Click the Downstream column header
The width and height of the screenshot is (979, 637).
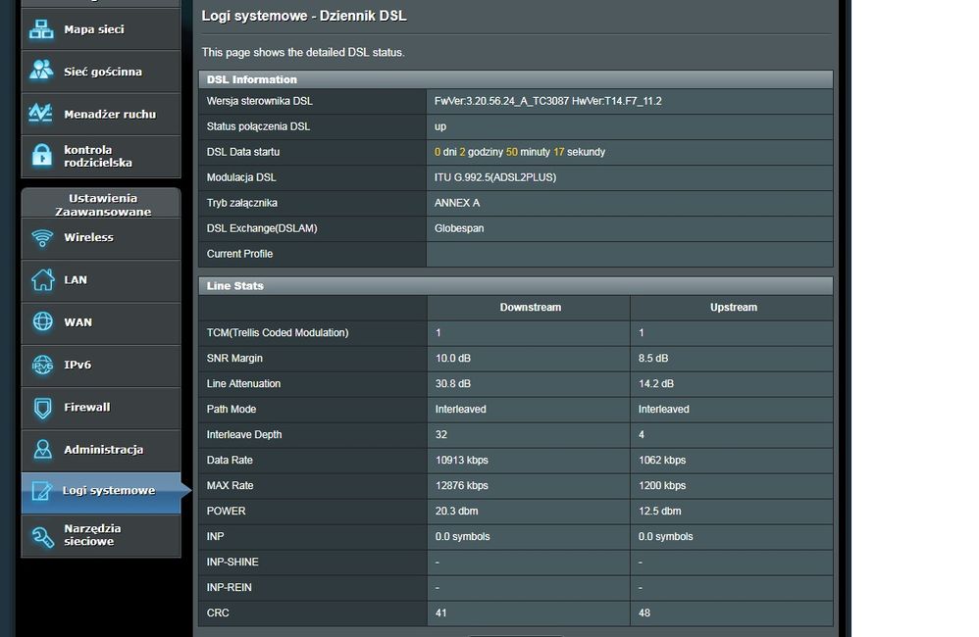tap(530, 308)
